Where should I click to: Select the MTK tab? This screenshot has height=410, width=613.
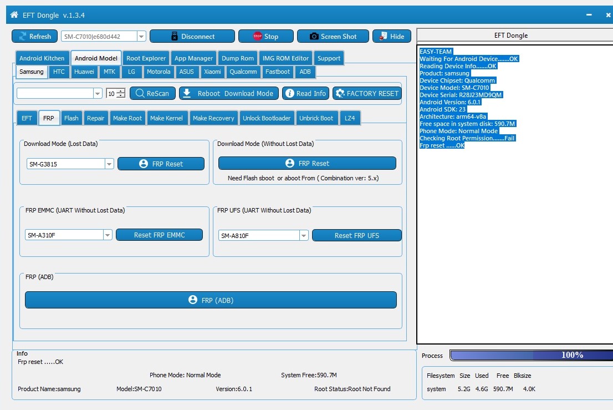click(x=110, y=72)
